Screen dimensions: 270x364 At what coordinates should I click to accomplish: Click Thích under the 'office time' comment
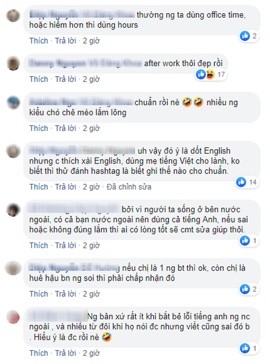(x=39, y=41)
